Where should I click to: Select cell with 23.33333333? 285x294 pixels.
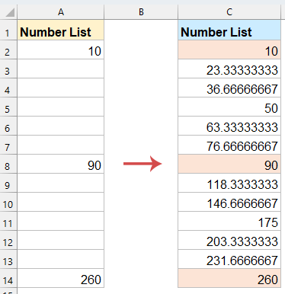pyautogui.click(x=229, y=69)
